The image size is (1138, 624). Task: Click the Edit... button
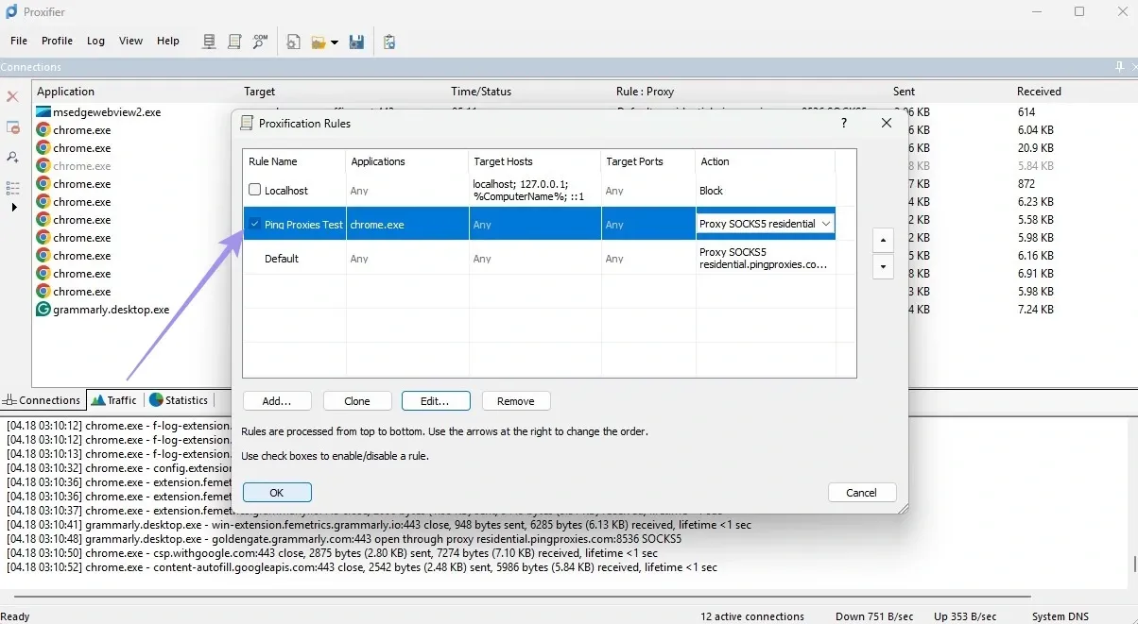[x=436, y=401]
